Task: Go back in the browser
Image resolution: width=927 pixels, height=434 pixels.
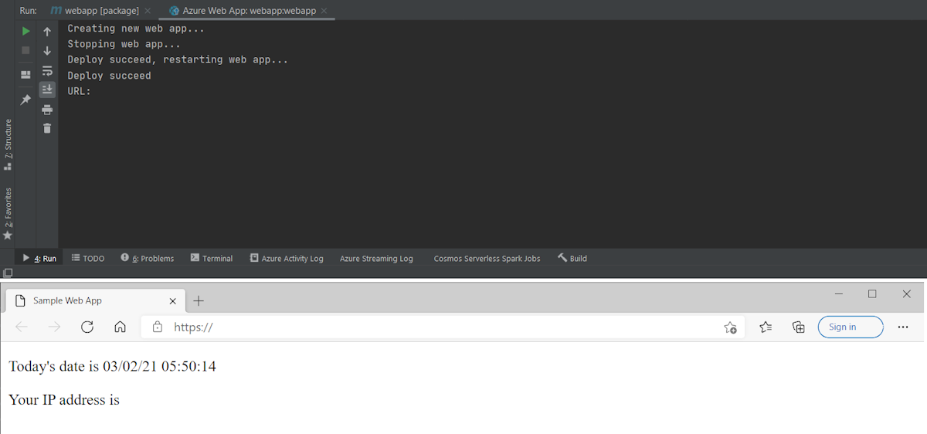Action: tap(22, 327)
